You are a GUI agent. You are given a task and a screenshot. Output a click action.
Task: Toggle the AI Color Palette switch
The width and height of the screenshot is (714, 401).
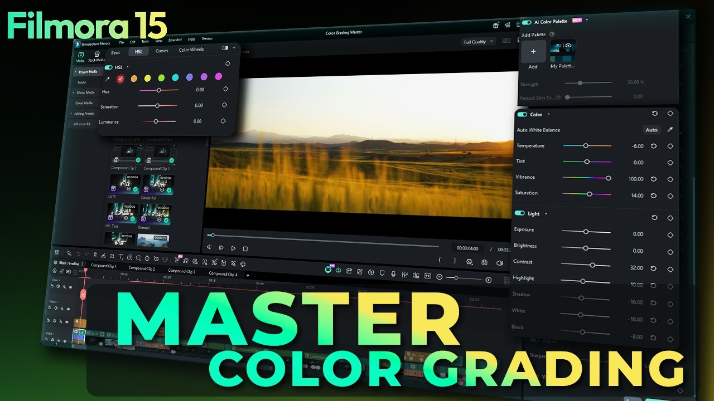point(526,22)
